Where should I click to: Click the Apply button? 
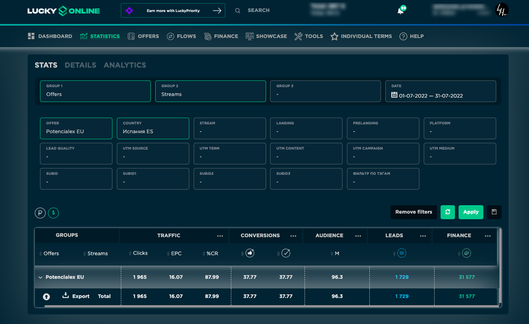pyautogui.click(x=471, y=212)
